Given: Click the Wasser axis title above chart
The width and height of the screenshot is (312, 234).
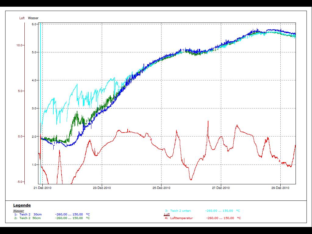Looking at the screenshot, I should (33, 18).
